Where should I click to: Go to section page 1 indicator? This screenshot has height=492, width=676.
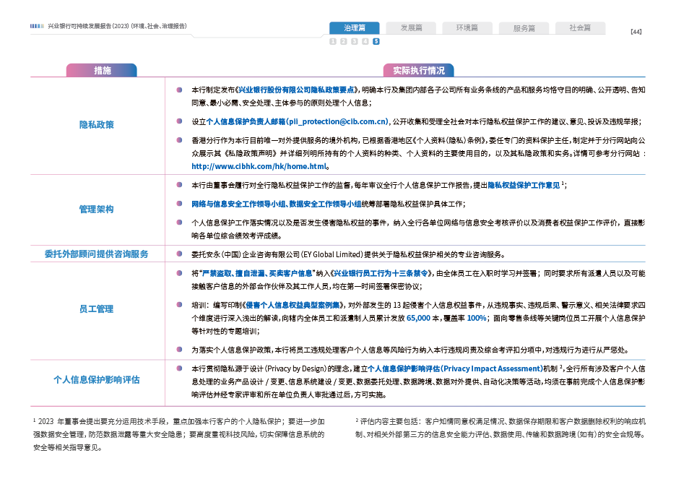[333, 41]
